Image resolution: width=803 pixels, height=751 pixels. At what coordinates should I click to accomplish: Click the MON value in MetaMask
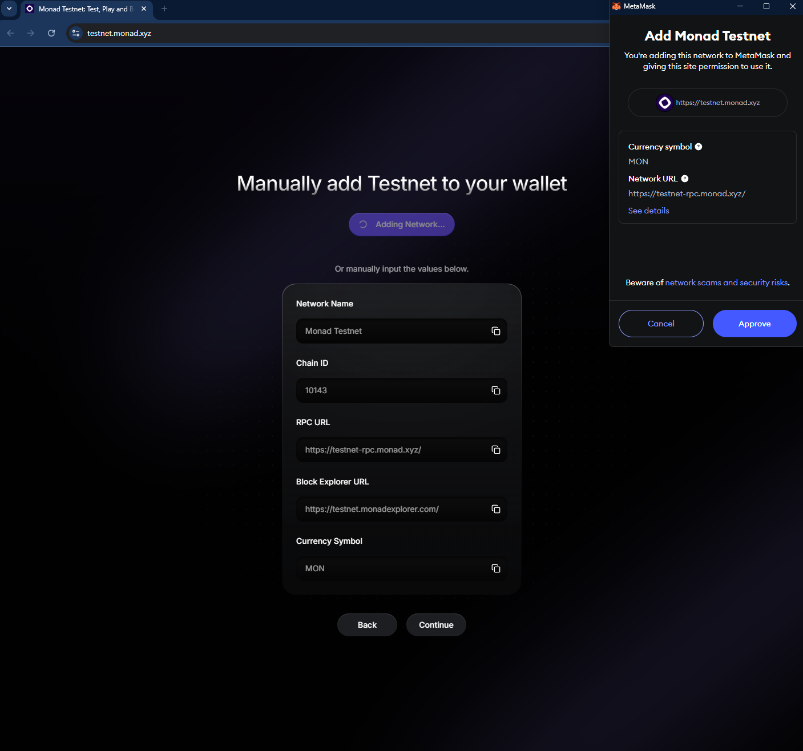pos(638,161)
